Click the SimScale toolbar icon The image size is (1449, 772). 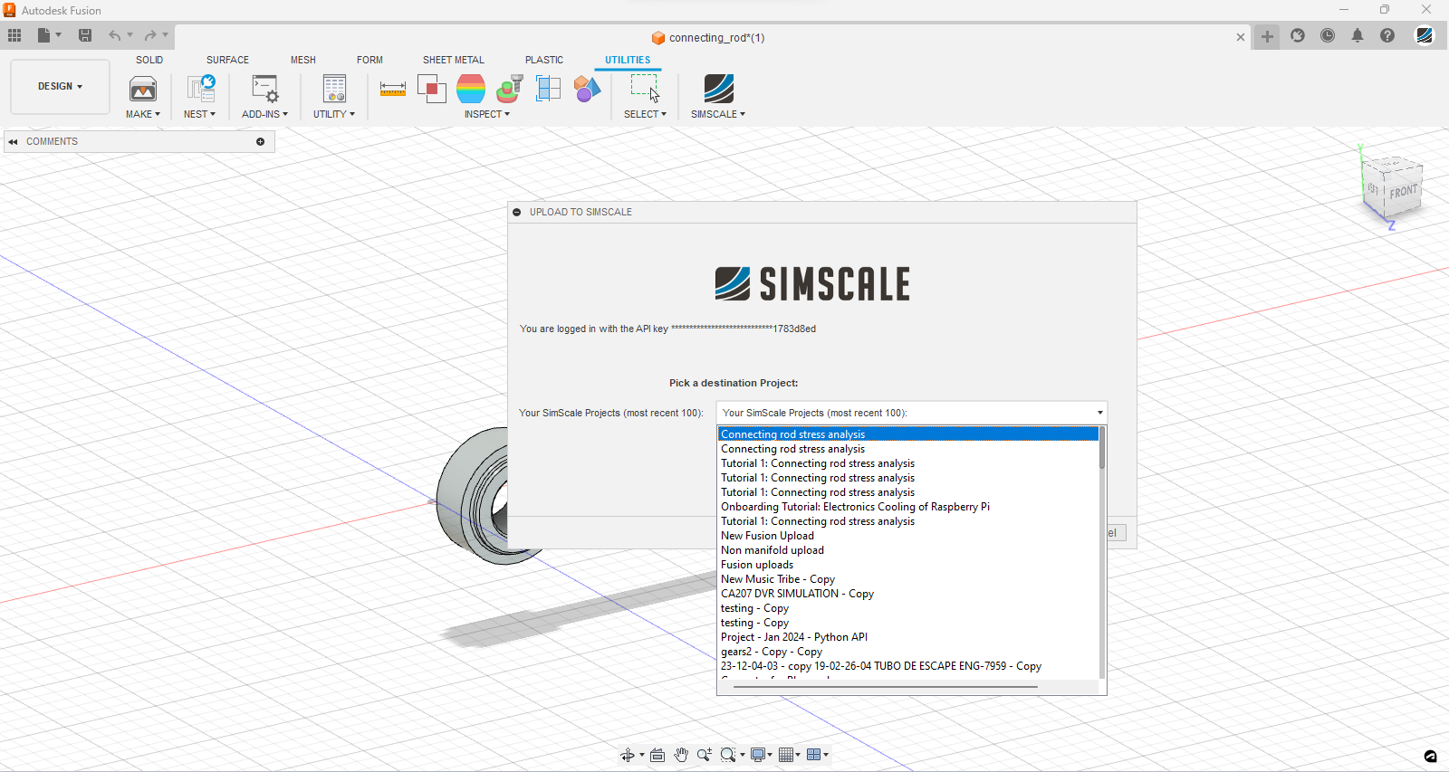click(x=718, y=89)
